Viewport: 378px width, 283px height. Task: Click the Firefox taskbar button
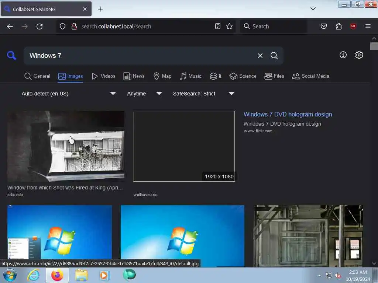click(x=57, y=275)
